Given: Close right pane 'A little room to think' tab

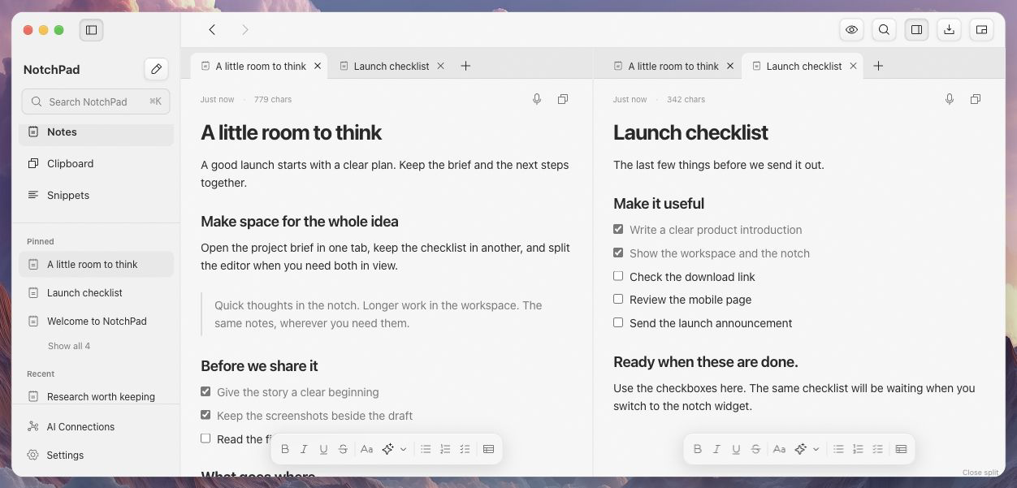Looking at the screenshot, I should tap(730, 66).
